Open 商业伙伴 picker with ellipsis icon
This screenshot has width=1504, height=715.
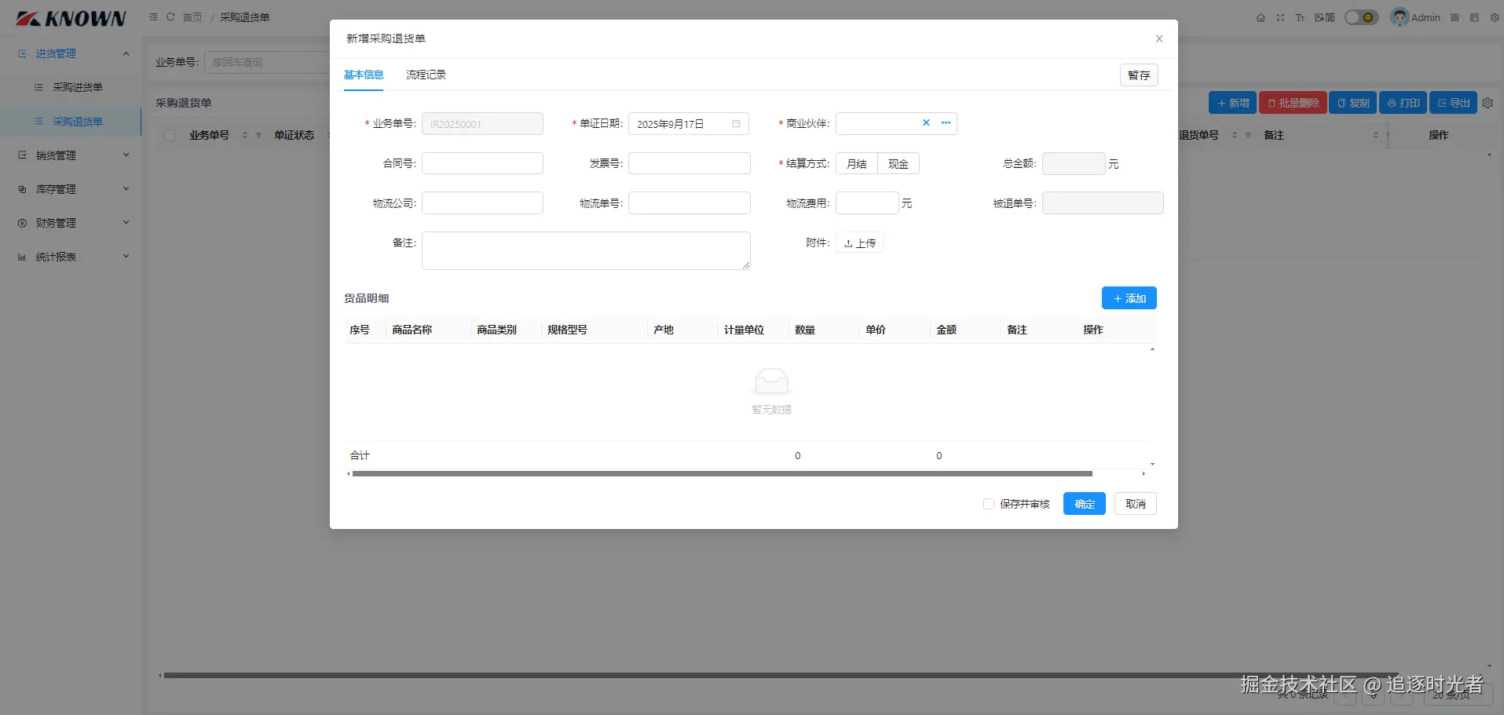click(x=946, y=122)
